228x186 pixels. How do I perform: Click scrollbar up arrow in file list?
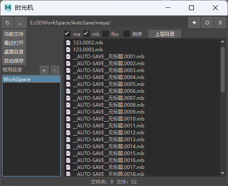coord(222,42)
